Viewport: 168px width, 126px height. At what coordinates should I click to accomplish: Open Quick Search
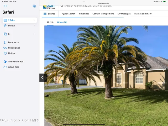[69, 14]
